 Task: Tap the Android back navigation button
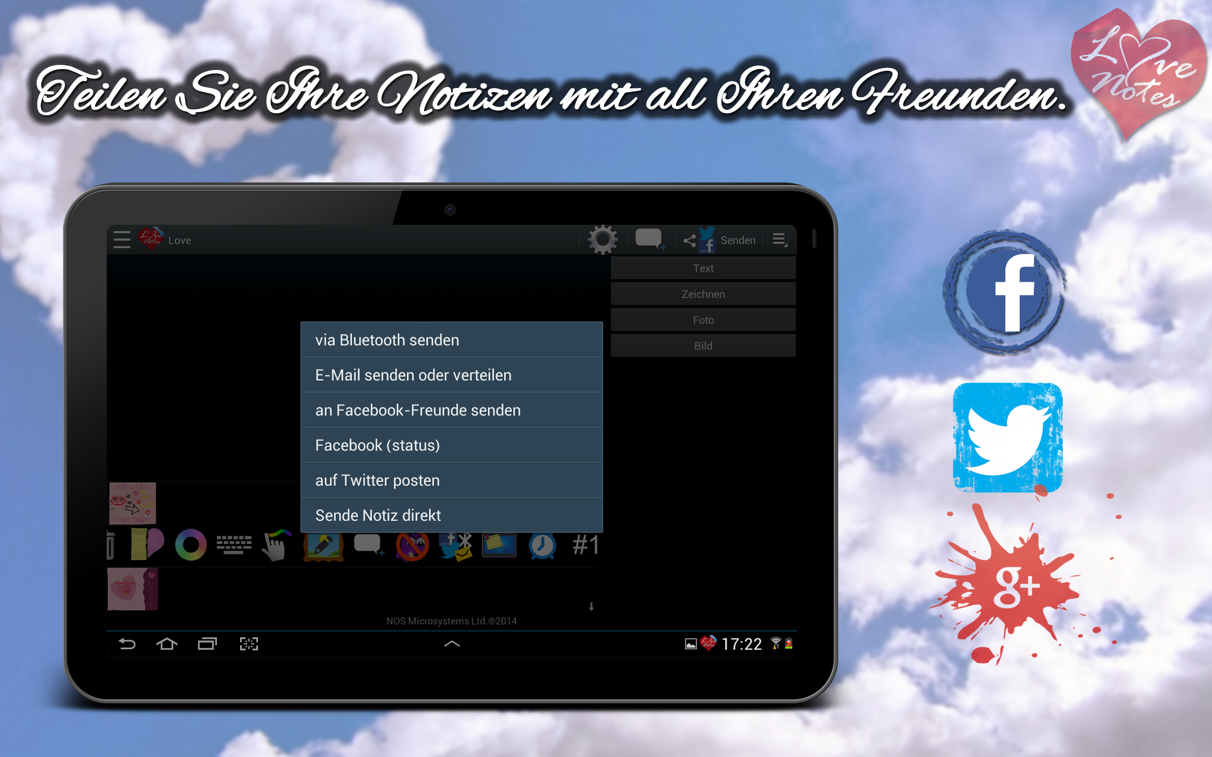(127, 644)
